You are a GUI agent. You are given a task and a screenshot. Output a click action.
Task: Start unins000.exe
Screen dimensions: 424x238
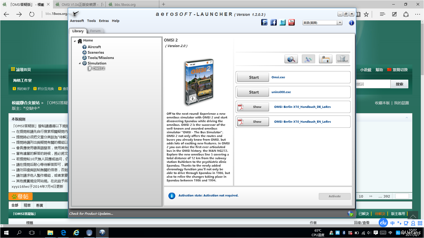253,92
